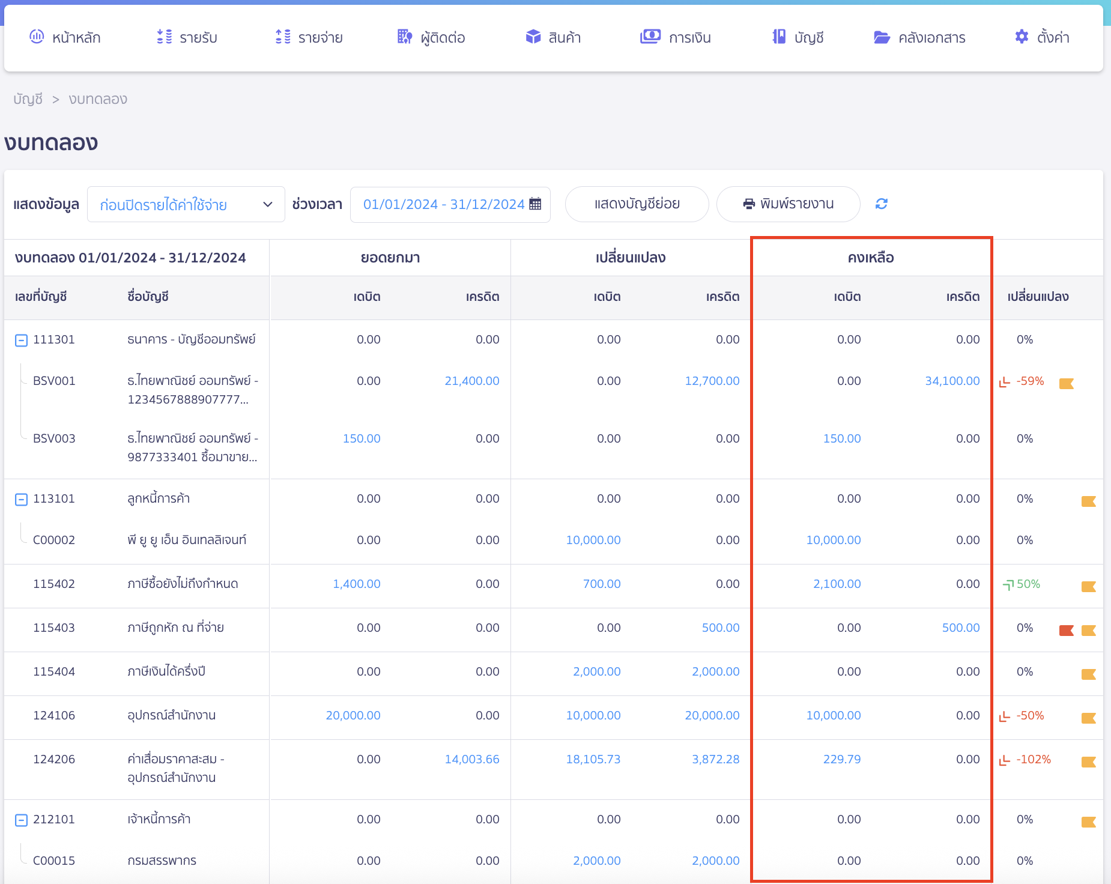
Task: Click the 34,100.00 credit balance link
Action: 952,381
